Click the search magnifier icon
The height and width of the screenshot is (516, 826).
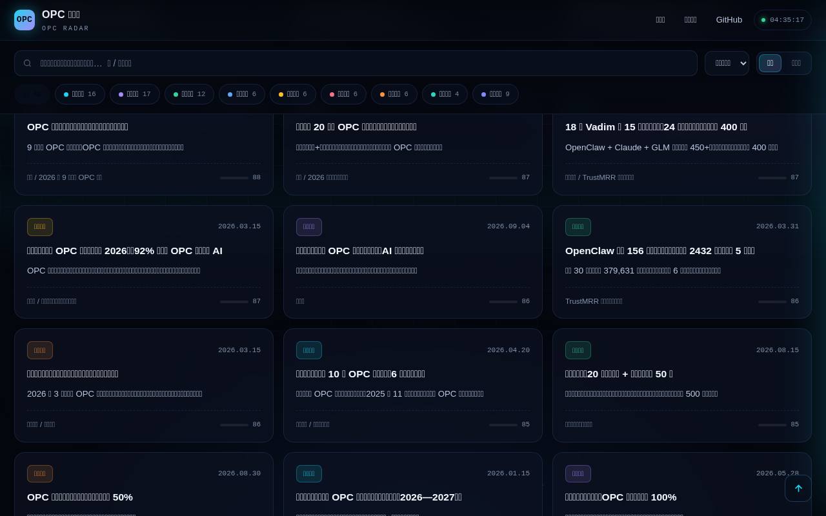pos(27,63)
